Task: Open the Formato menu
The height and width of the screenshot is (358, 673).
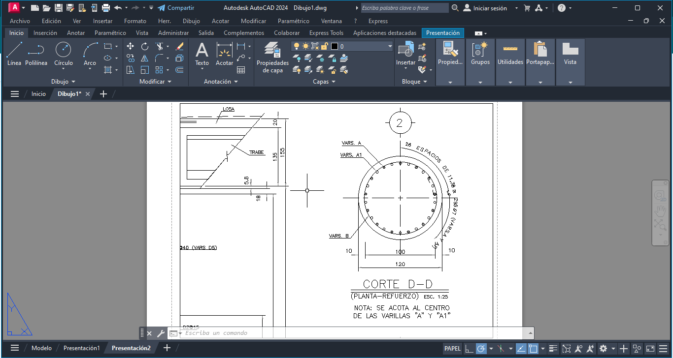Action: click(135, 21)
